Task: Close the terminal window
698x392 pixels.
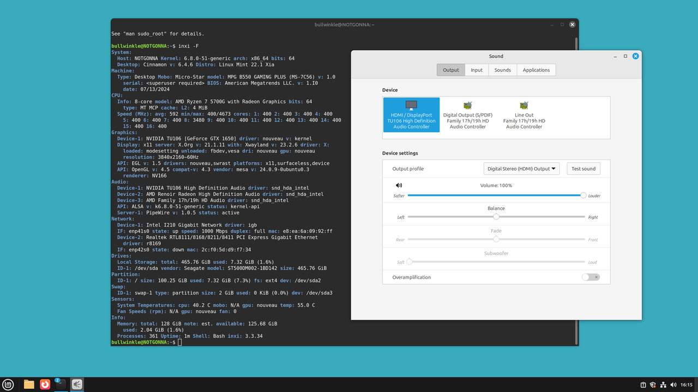Action: (x=572, y=24)
